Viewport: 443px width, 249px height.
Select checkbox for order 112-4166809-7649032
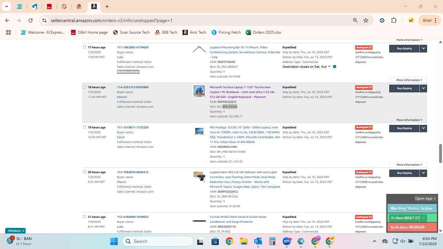click(85, 217)
